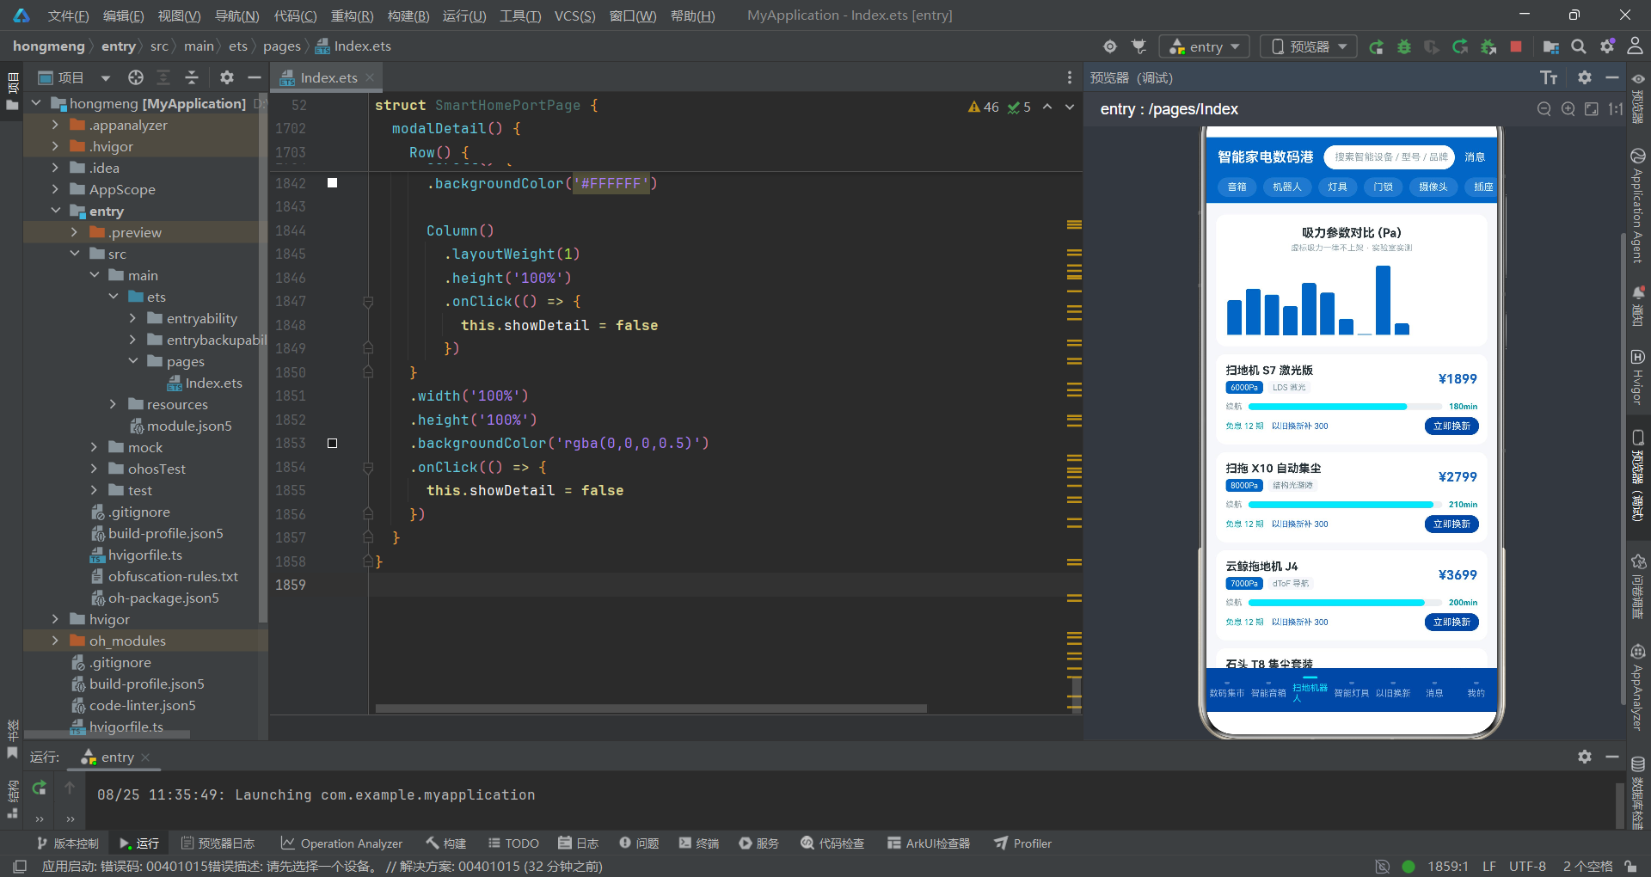Click 消息 in the preview header
The height and width of the screenshot is (877, 1651).
pyautogui.click(x=1475, y=157)
